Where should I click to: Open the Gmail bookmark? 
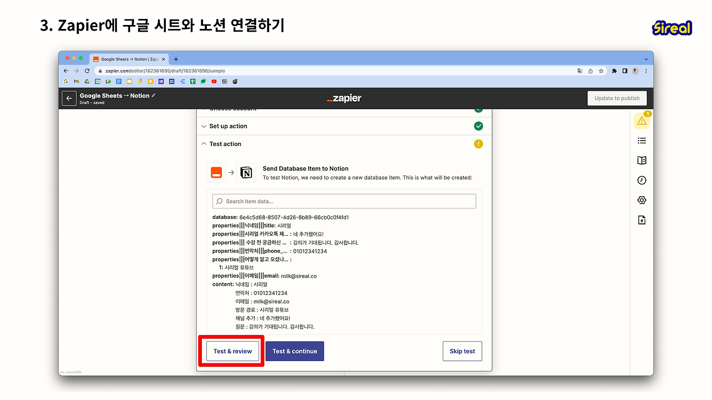(76, 81)
